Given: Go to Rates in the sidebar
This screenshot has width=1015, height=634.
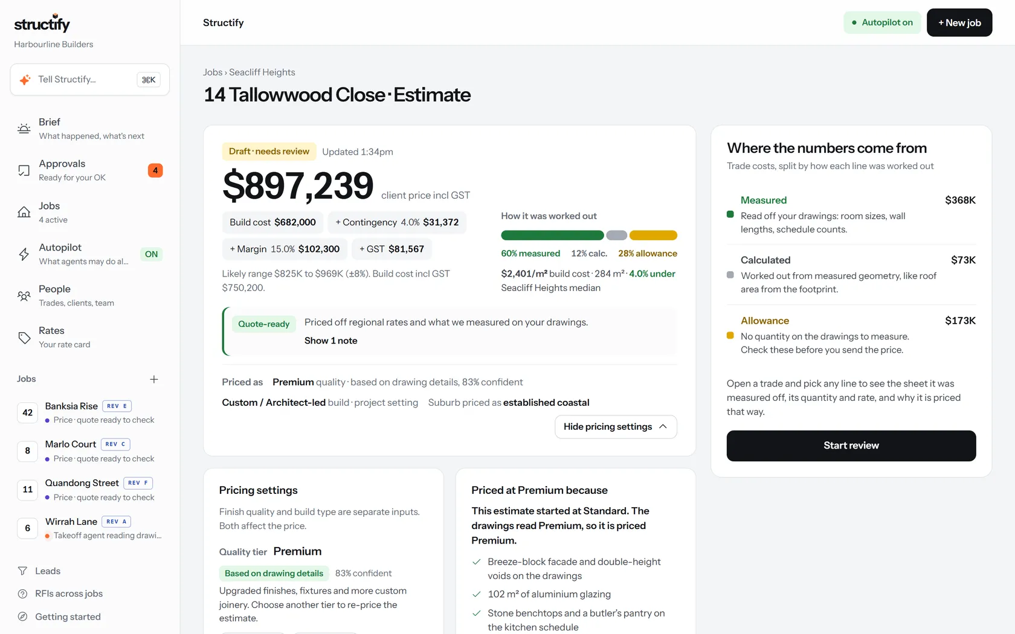Looking at the screenshot, I should [x=90, y=338].
